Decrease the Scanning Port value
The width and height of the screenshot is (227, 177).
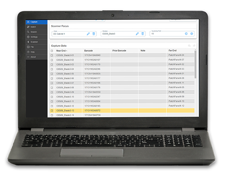coord(186,34)
